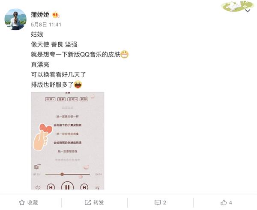
Task: Pause the song with the pause button
Action: [x=67, y=186]
